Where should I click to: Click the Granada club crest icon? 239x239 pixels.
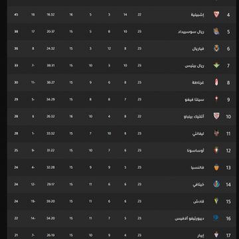click(x=216, y=82)
